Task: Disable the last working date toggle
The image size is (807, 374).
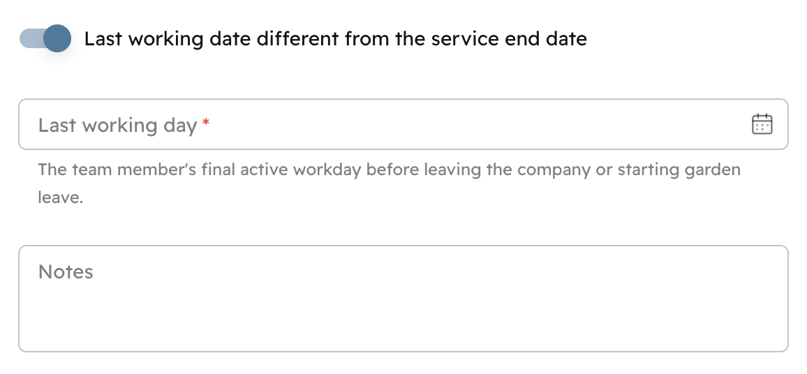Action: point(45,39)
